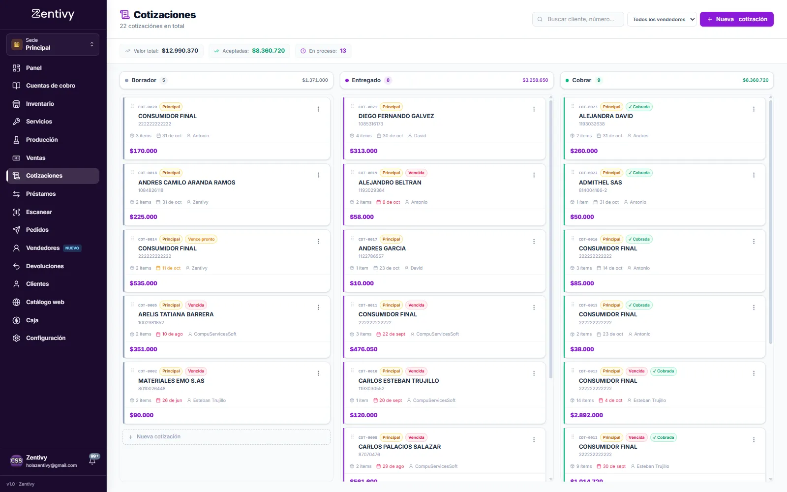
Task: Click the Aceptadas $8.360.720 stat chip
Action: 249,51
